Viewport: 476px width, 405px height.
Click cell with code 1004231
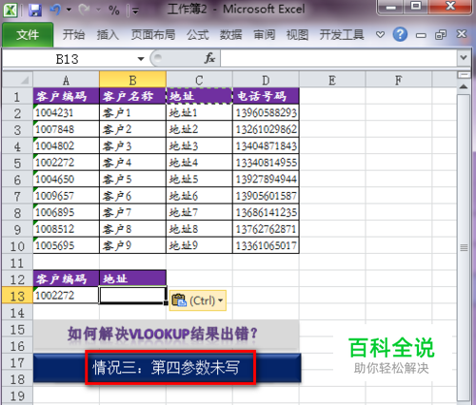(66, 112)
